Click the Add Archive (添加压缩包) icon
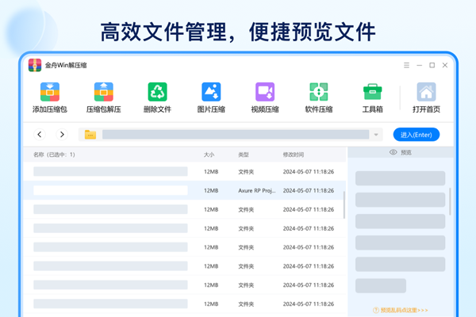 pyautogui.click(x=50, y=92)
